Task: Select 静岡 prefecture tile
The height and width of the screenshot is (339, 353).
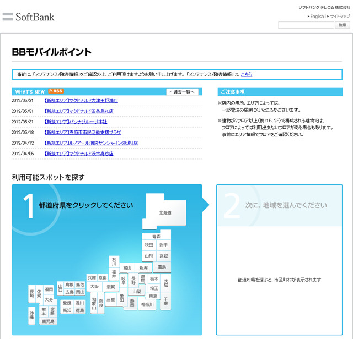Action: coord(132,303)
